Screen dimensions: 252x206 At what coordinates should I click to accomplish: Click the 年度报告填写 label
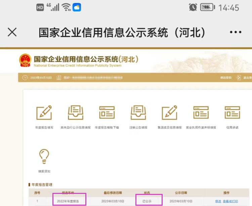44,127
